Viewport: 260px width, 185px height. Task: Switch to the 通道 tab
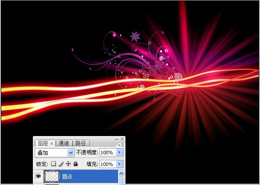(64, 143)
